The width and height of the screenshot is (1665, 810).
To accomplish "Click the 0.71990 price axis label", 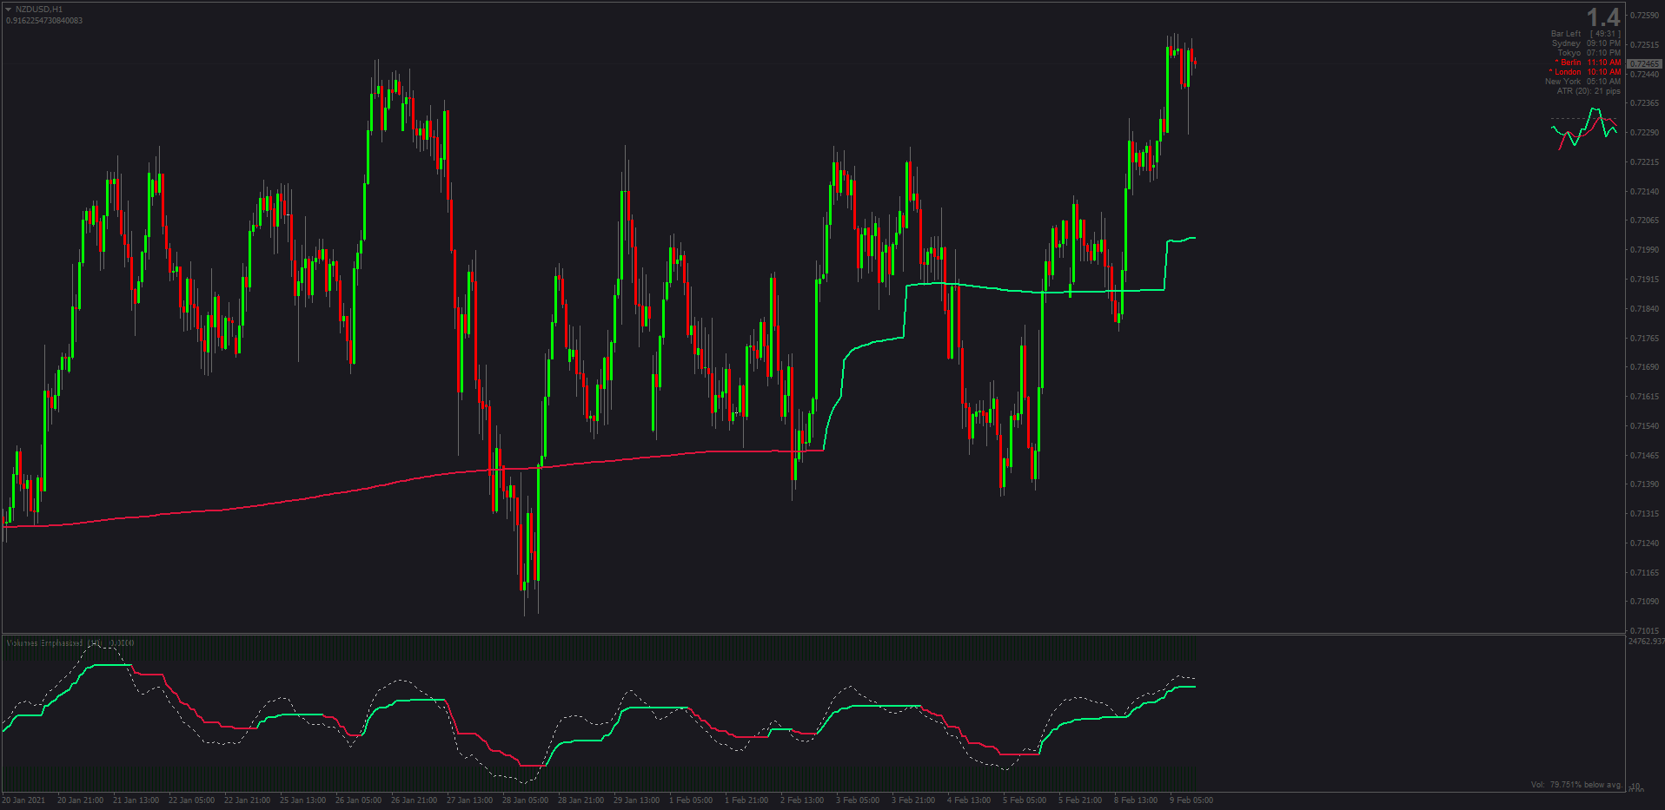I will click(x=1645, y=250).
